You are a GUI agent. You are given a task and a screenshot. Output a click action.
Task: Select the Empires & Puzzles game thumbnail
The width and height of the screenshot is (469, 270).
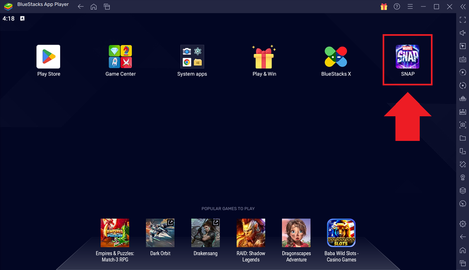115,233
